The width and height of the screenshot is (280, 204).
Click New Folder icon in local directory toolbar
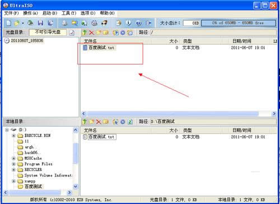[x=91, y=122]
